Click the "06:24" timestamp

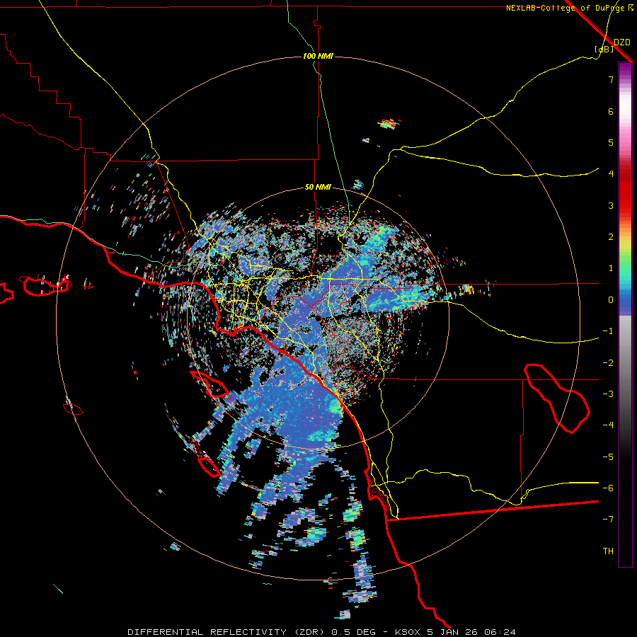500,632
